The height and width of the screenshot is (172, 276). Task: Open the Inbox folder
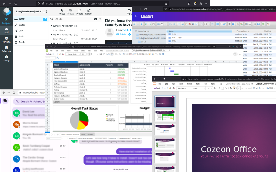(x=22, y=19)
